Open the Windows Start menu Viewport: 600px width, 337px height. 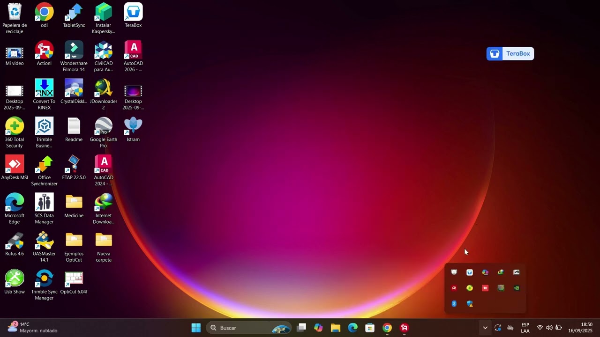pos(196,328)
